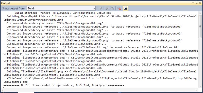Close the Output panel
This screenshot has width=203, height=93.
point(200,3)
